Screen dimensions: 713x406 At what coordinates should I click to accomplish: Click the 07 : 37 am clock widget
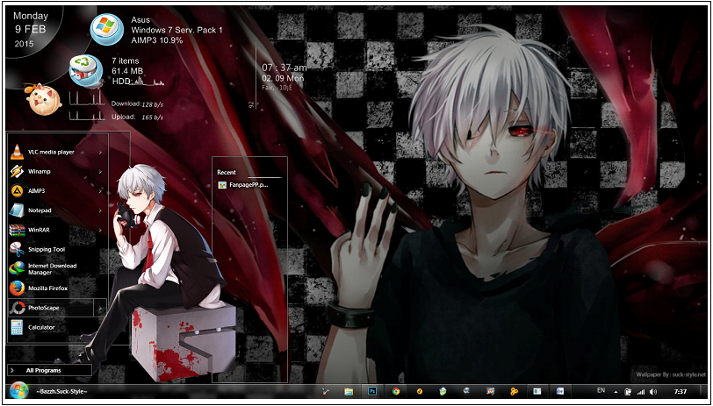tap(284, 68)
